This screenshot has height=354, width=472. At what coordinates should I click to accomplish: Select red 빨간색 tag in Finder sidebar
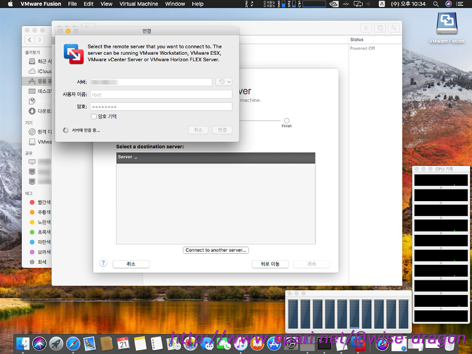[40, 202]
